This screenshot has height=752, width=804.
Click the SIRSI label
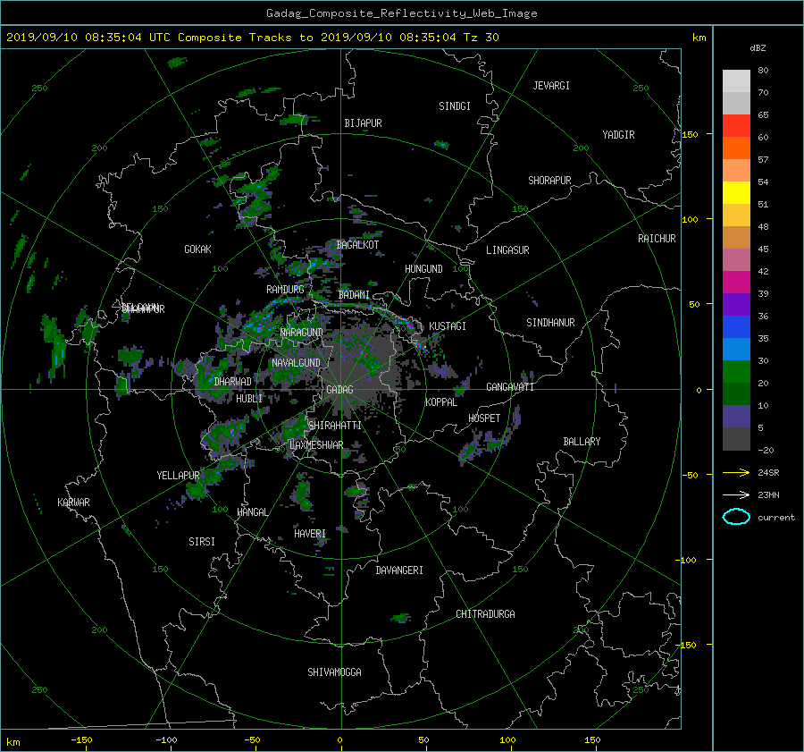[x=202, y=542]
